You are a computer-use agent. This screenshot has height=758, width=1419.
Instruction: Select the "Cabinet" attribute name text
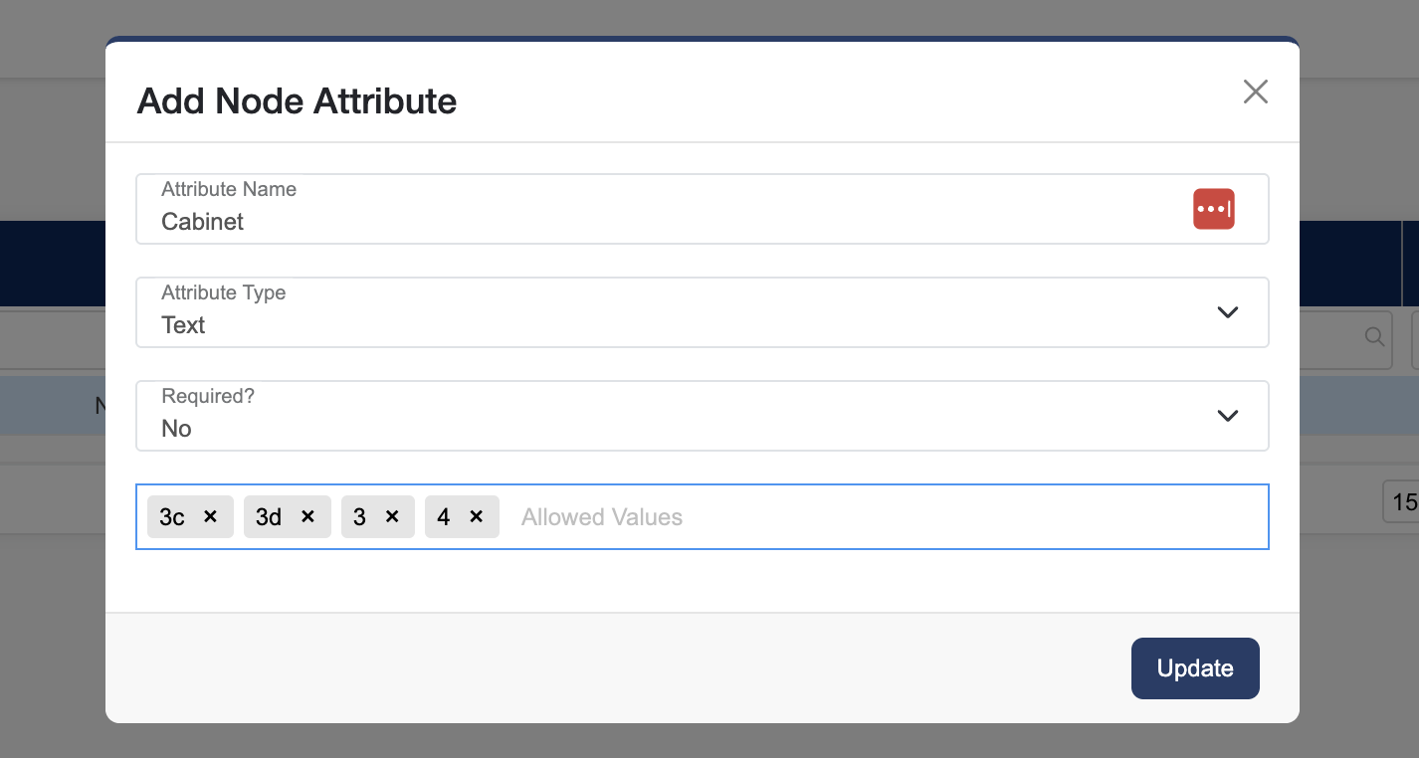202,222
